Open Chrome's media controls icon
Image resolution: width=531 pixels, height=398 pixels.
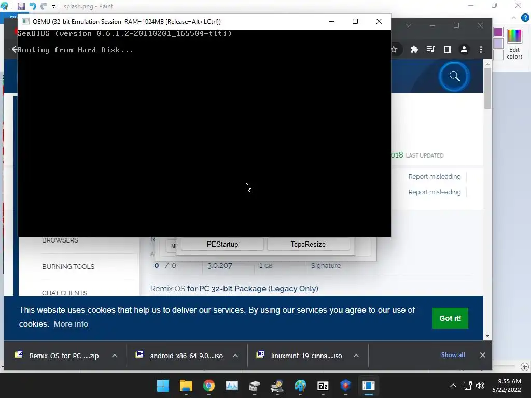point(431,49)
